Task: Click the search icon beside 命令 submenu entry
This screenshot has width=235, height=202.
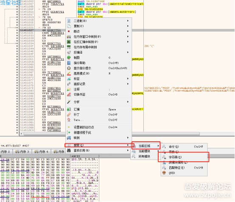Action: coord(164,146)
